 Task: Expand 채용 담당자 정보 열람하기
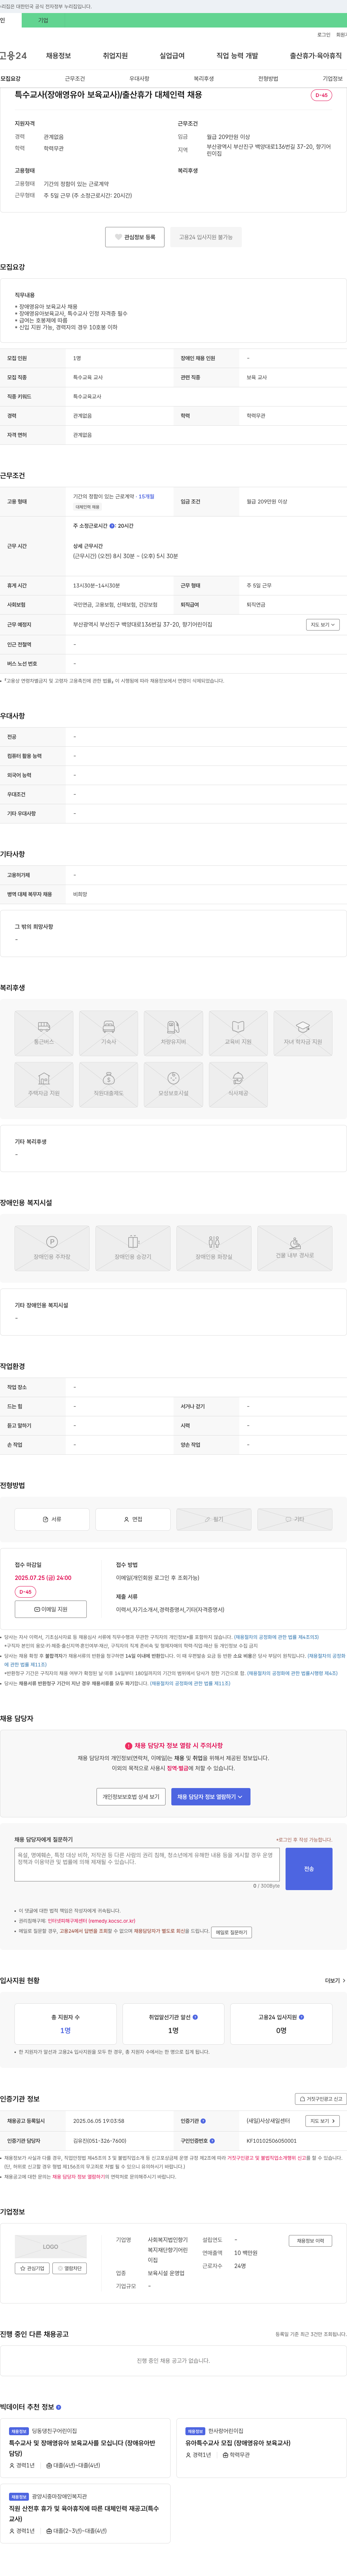(211, 1797)
